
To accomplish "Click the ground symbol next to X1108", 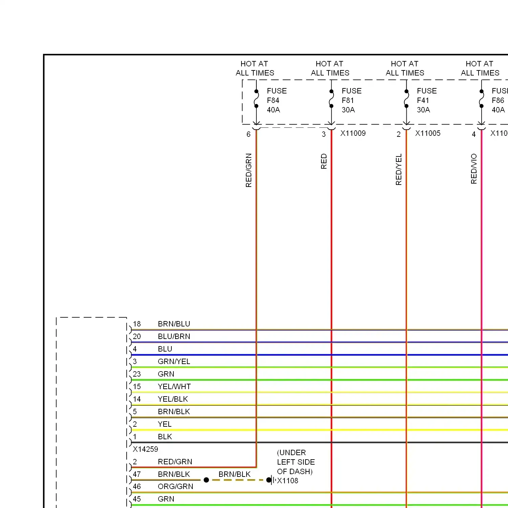I will point(272,480).
